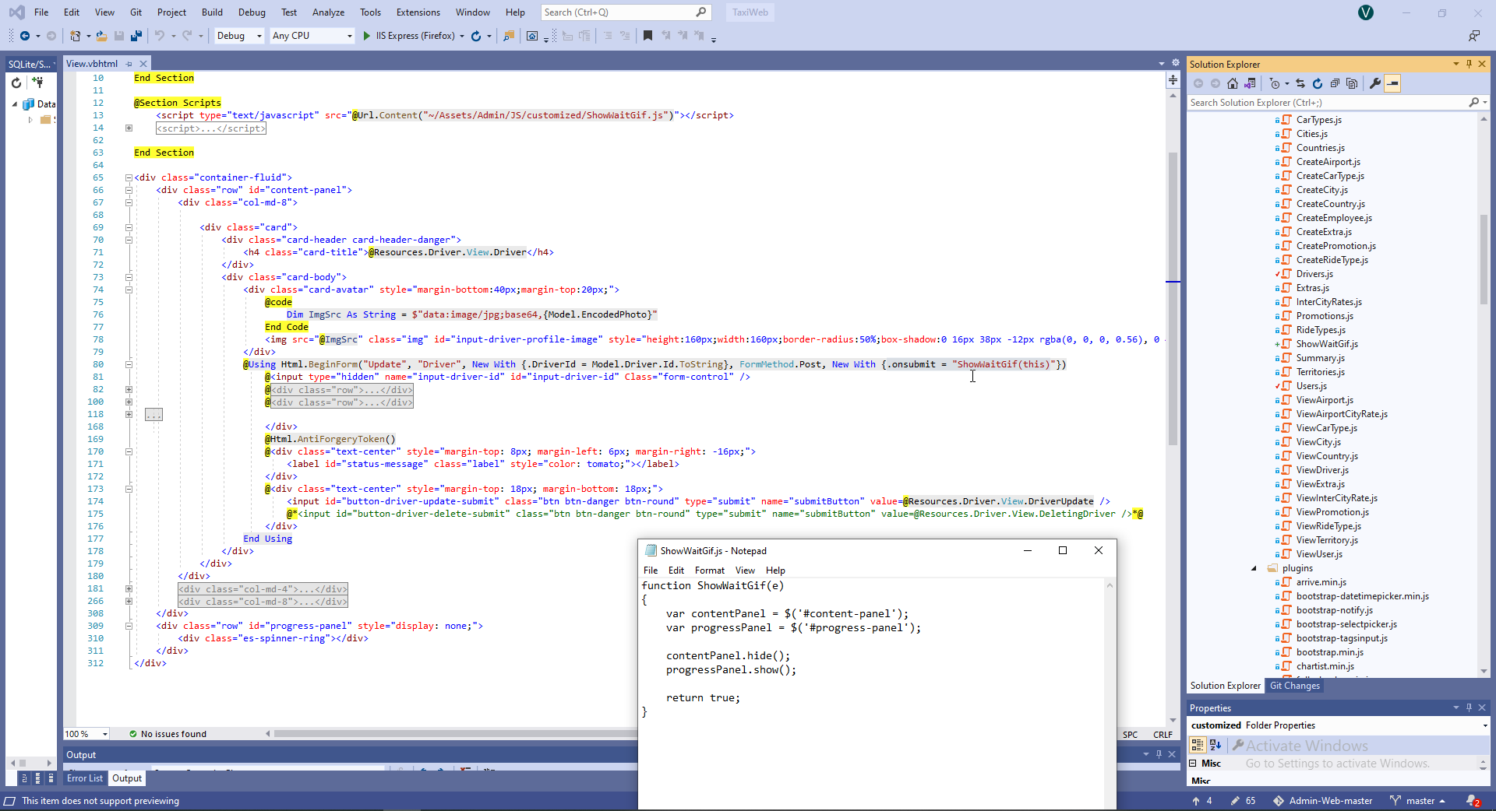This screenshot has width=1496, height=811.
Task: Click the Categorized icon in the Properties panel
Action: [x=1198, y=745]
